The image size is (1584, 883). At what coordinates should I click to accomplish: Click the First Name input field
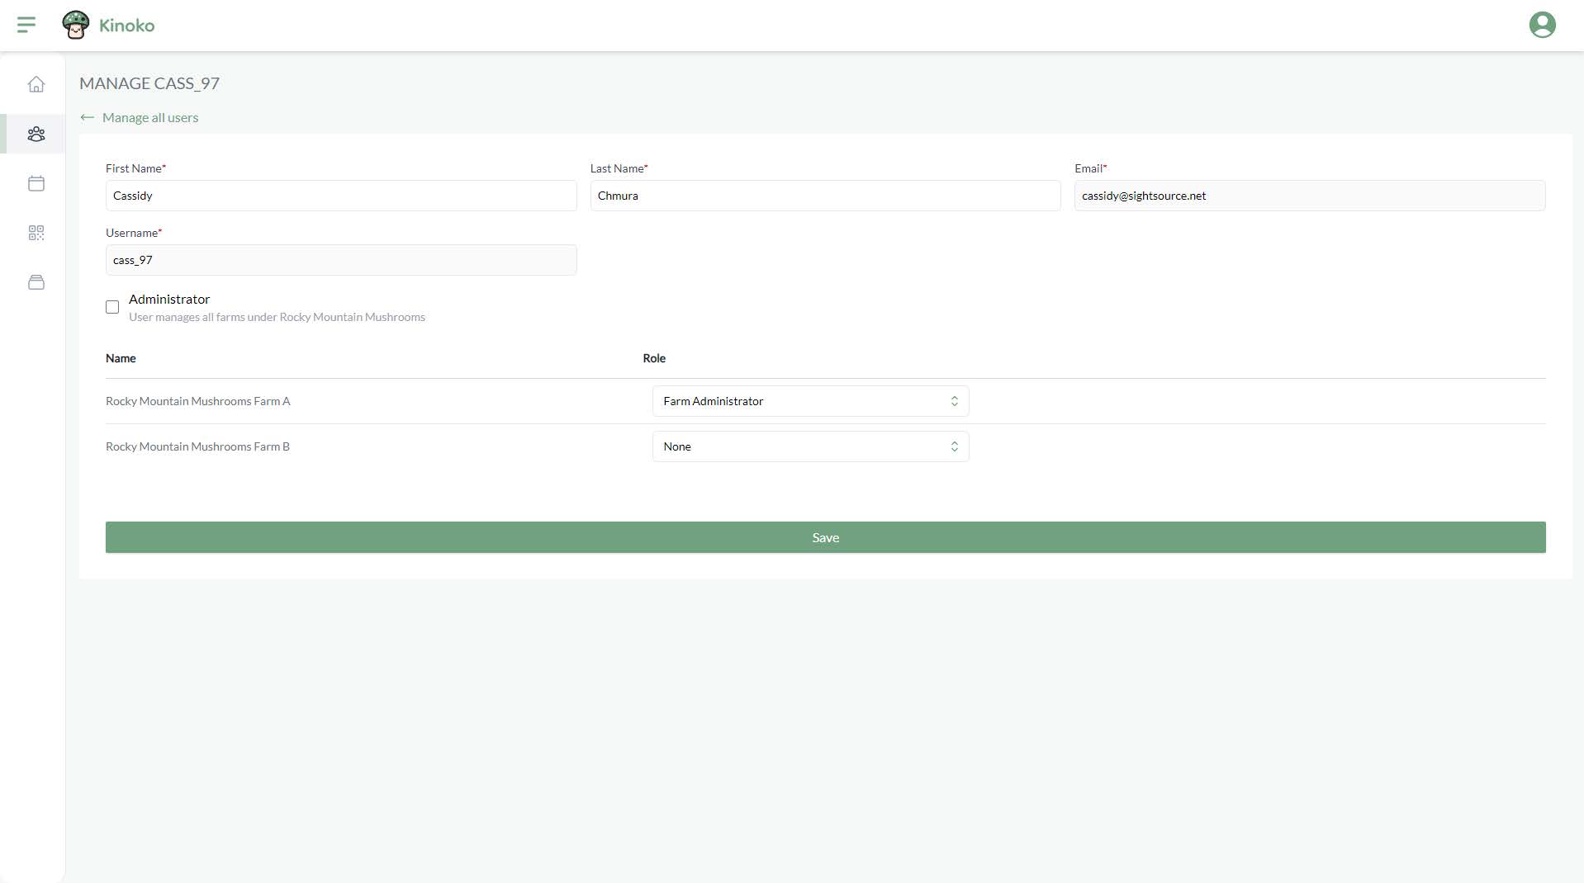341,196
